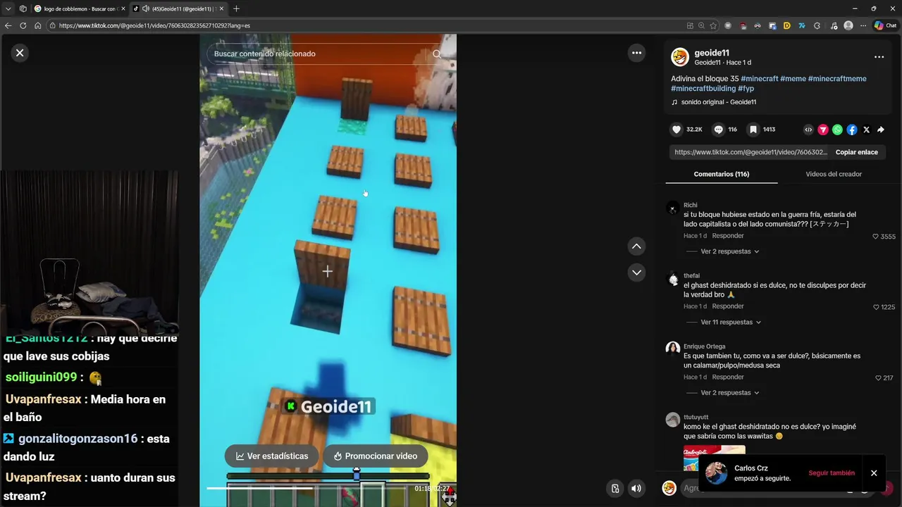This screenshot has width=902, height=507.
Task: Like Richi's comment with 3555 likes
Action: point(876,237)
